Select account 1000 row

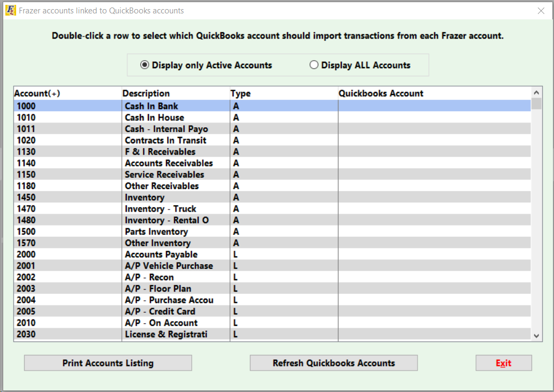click(272, 106)
